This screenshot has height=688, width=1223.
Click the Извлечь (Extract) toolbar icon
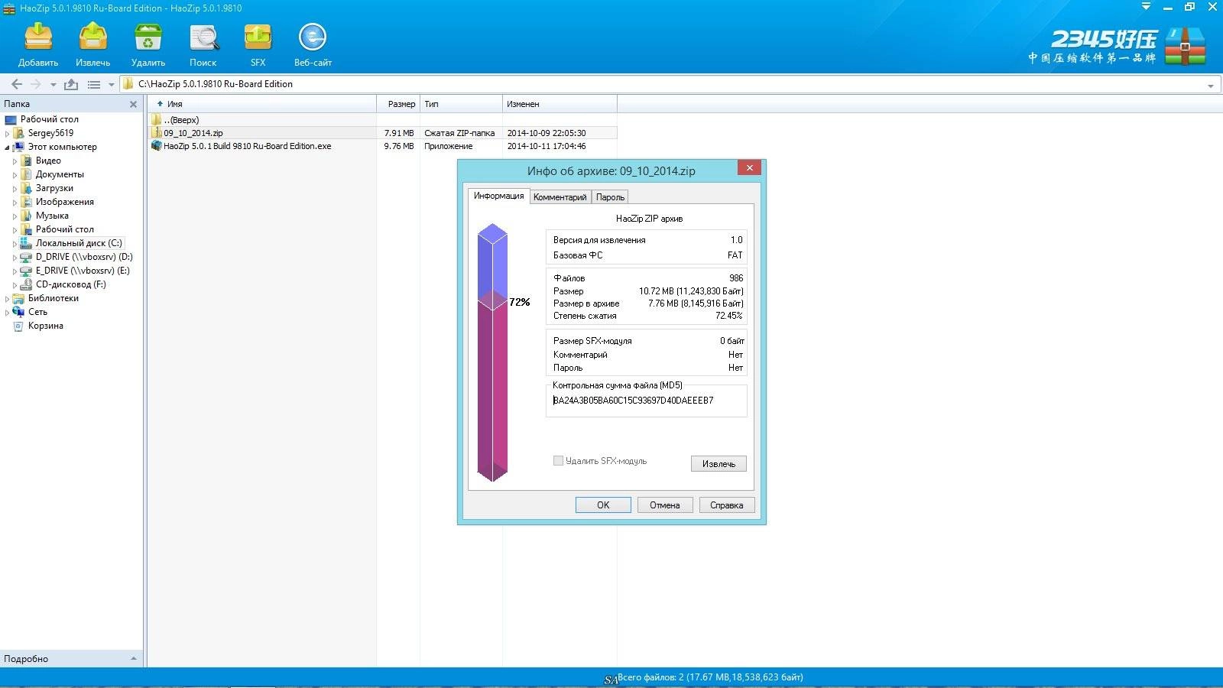point(92,37)
